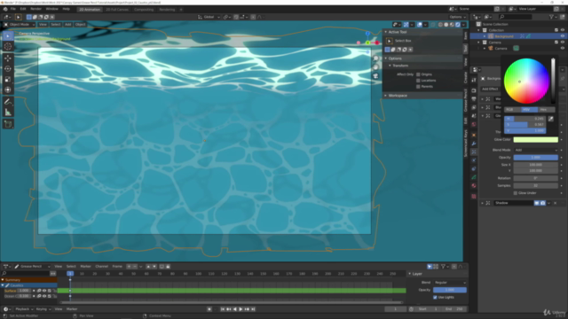Play the animation forward
The image size is (568, 319).
(x=241, y=309)
